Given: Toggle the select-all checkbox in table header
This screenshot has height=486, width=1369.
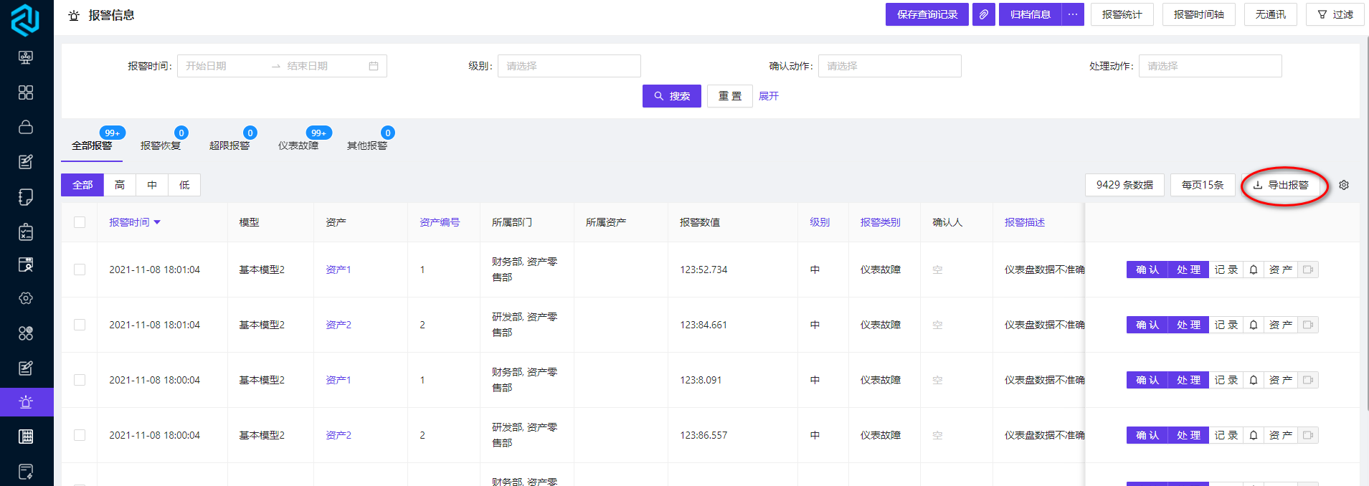Looking at the screenshot, I should pyautogui.click(x=80, y=222).
